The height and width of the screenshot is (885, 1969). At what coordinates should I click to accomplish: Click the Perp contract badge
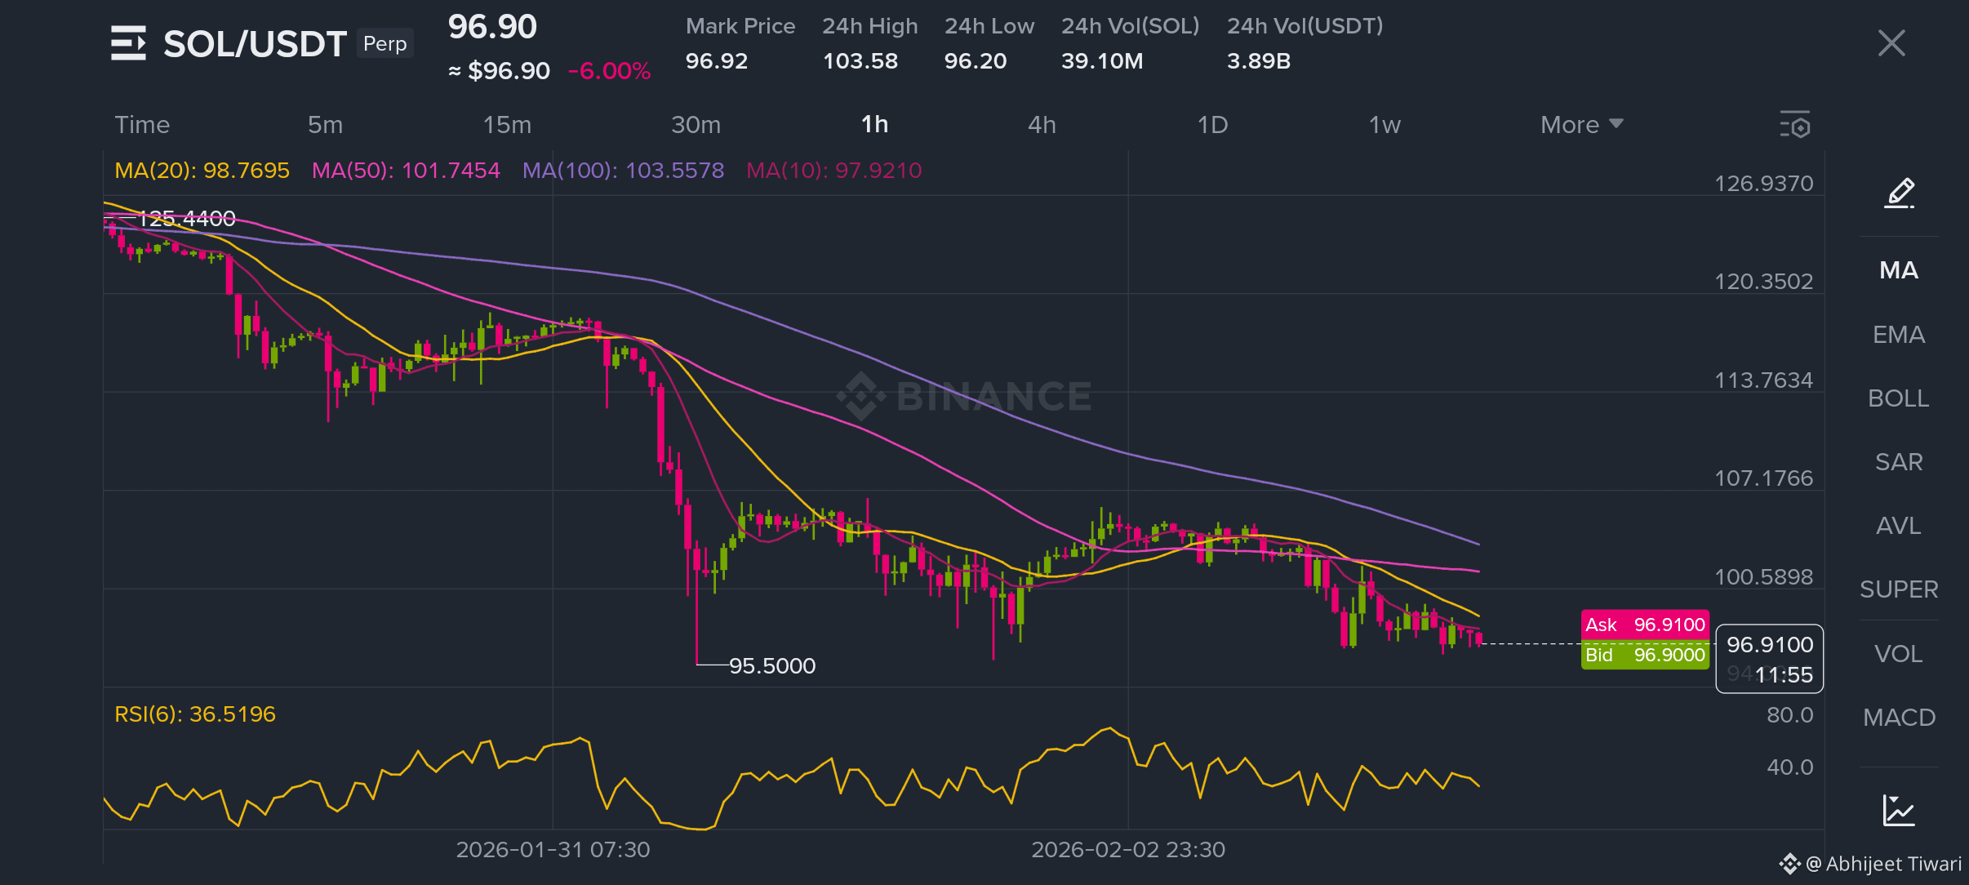384,43
